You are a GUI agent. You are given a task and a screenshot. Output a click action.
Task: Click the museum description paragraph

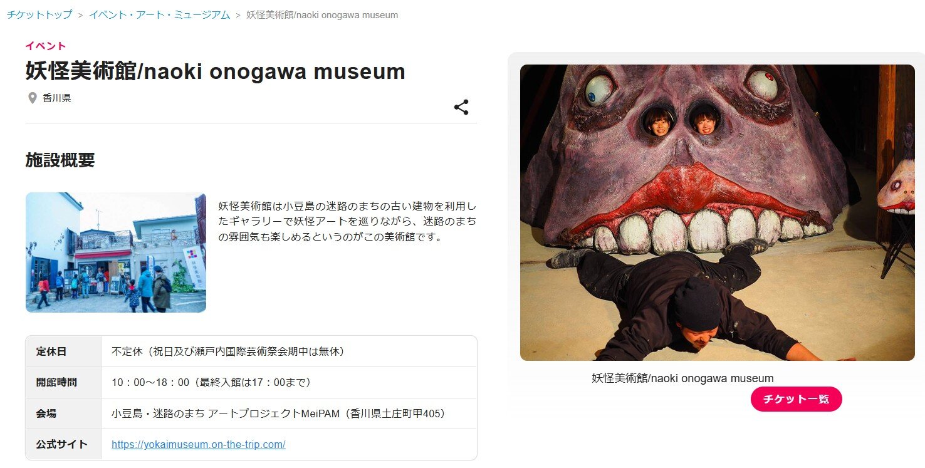pyautogui.click(x=347, y=221)
